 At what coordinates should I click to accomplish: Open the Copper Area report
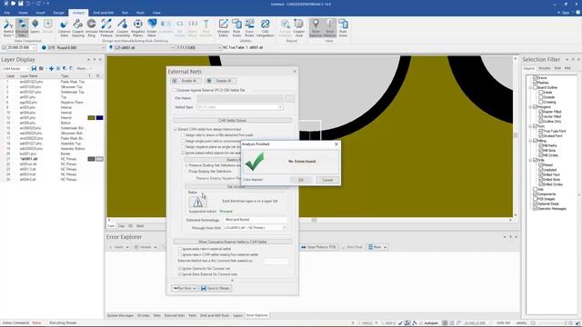pos(299,28)
